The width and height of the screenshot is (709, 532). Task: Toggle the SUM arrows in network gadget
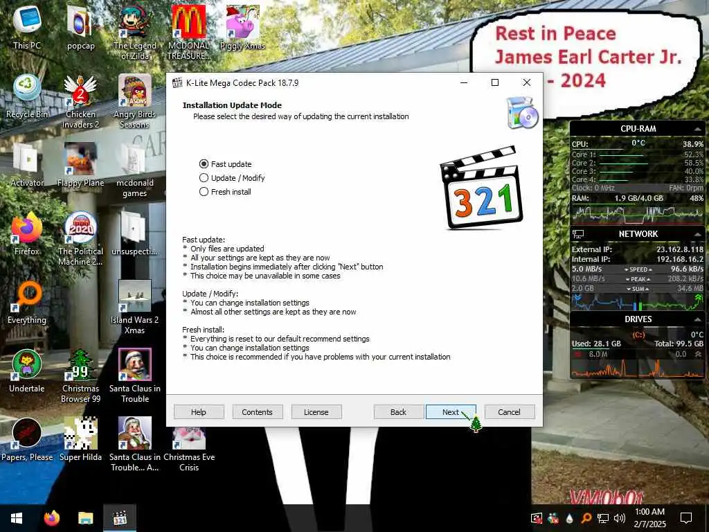pos(638,289)
